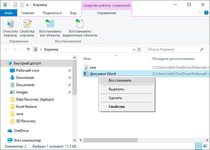Viewport: 210px width, 150px height.
Task: Click the help question mark icon
Action: point(206,13)
